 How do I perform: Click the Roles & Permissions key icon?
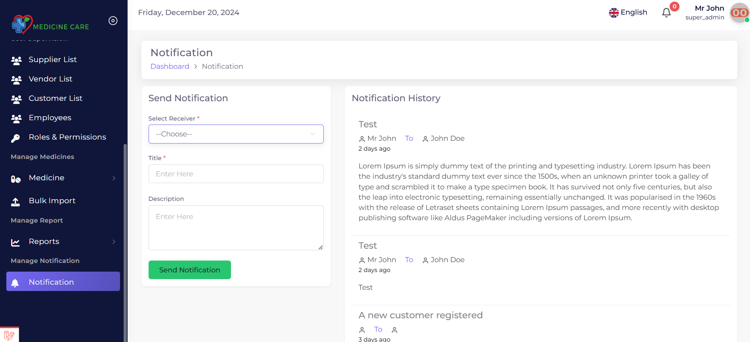[15, 138]
